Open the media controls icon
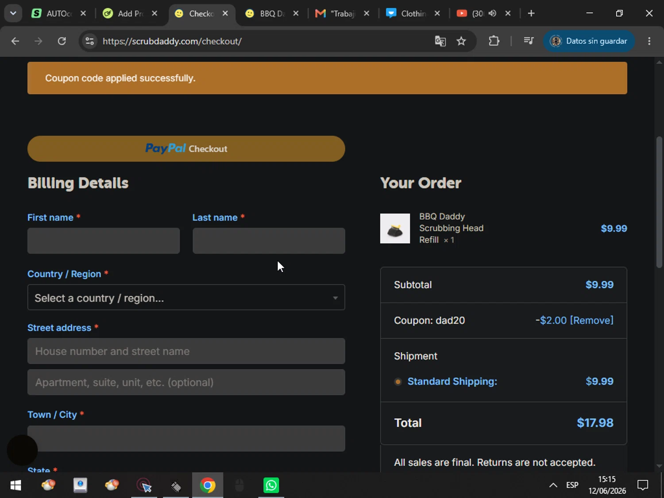This screenshot has height=498, width=664. (529, 41)
